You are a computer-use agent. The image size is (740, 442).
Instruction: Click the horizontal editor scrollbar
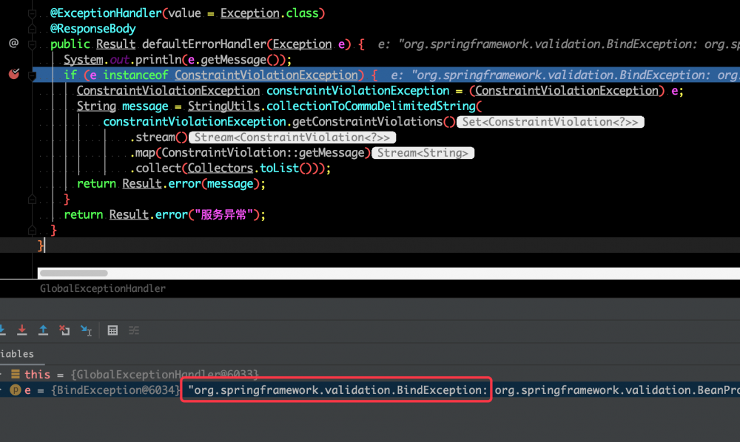tap(73, 273)
